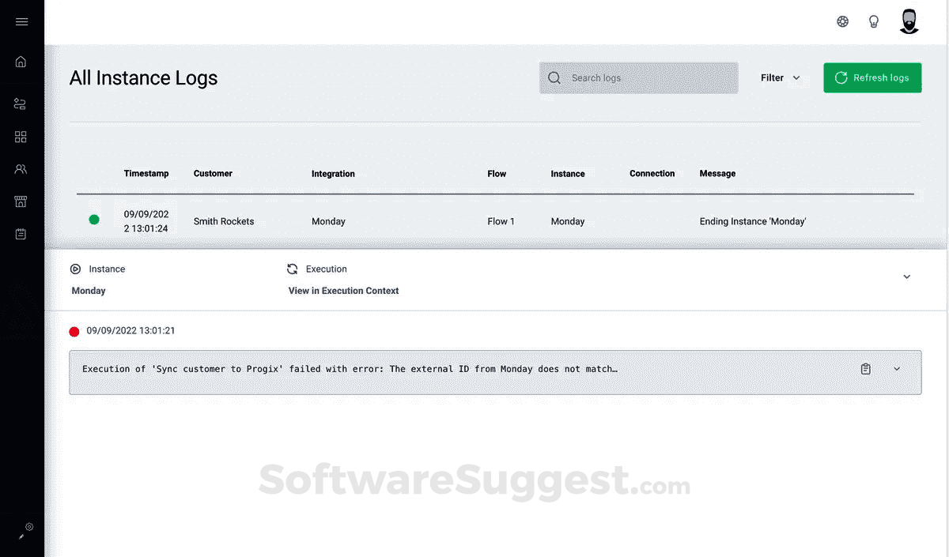
Task: Open the hamburger menu in the sidebar
Action: pyautogui.click(x=21, y=21)
